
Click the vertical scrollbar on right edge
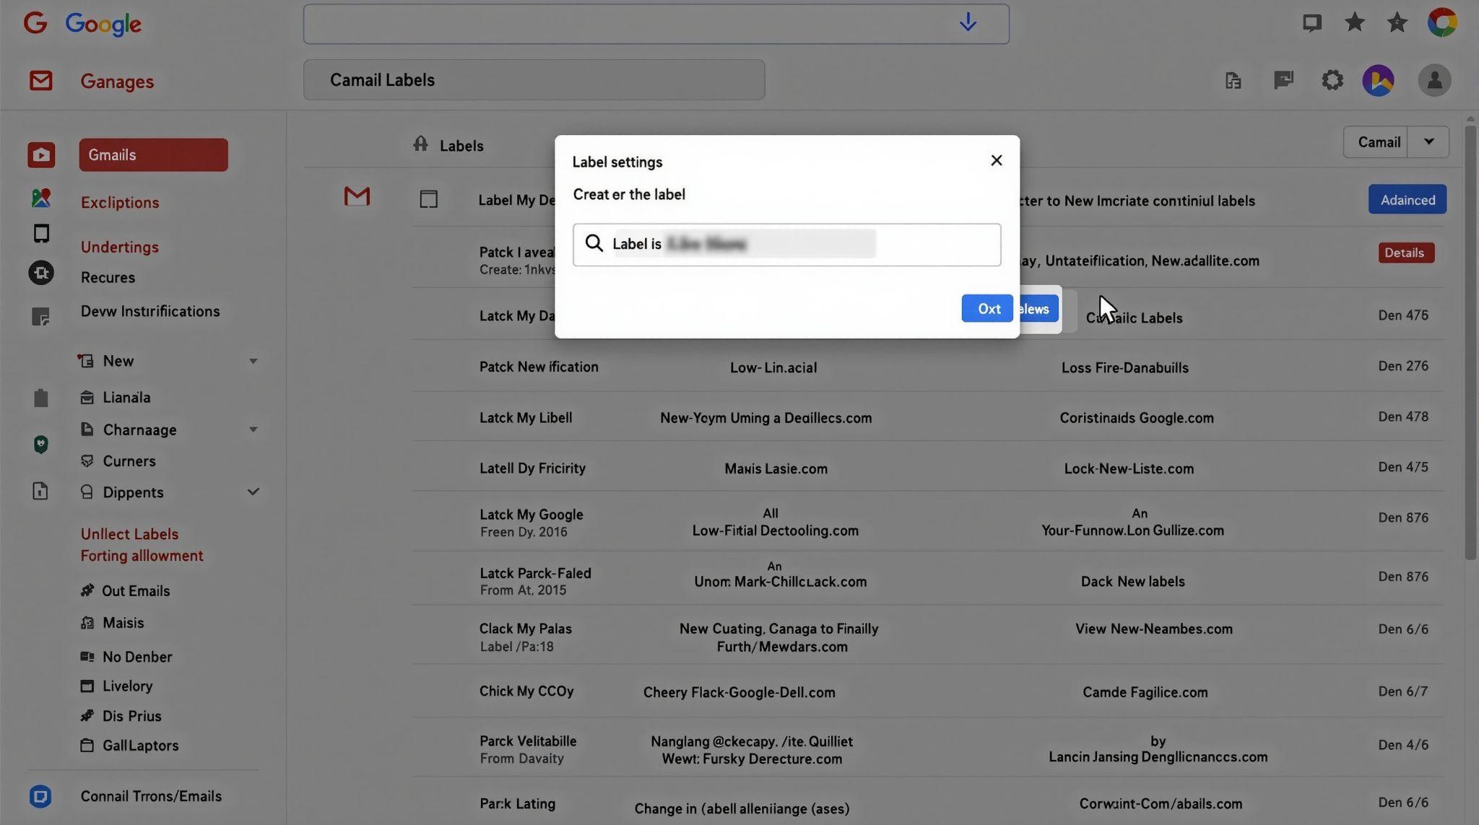click(x=1470, y=339)
